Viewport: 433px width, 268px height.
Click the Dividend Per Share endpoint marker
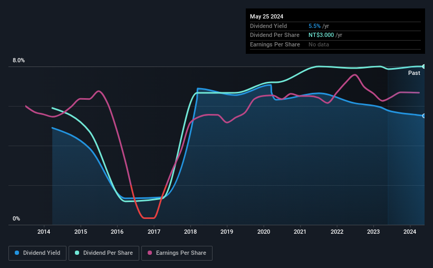[424, 66]
